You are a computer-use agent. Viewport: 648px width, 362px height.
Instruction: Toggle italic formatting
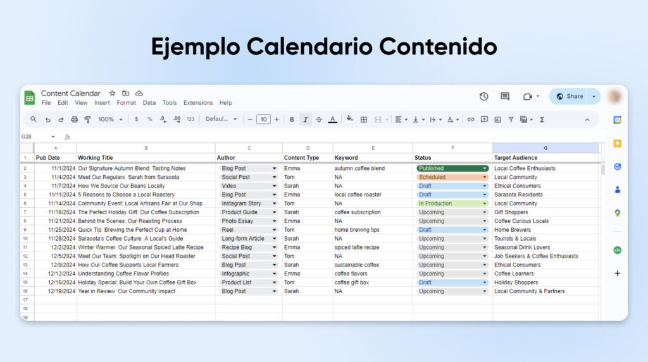tap(306, 119)
